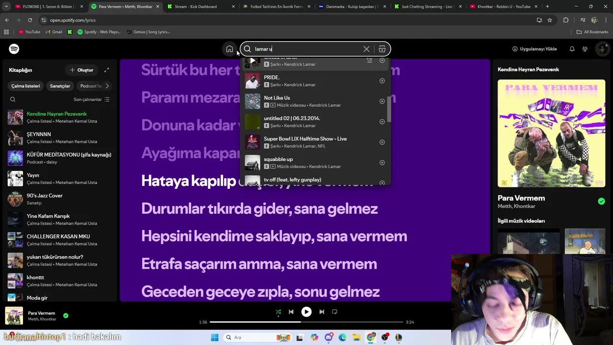Open the Kendine Hayran Pezevenk panel heading
Screen dimensions: 613x345
[528, 69]
